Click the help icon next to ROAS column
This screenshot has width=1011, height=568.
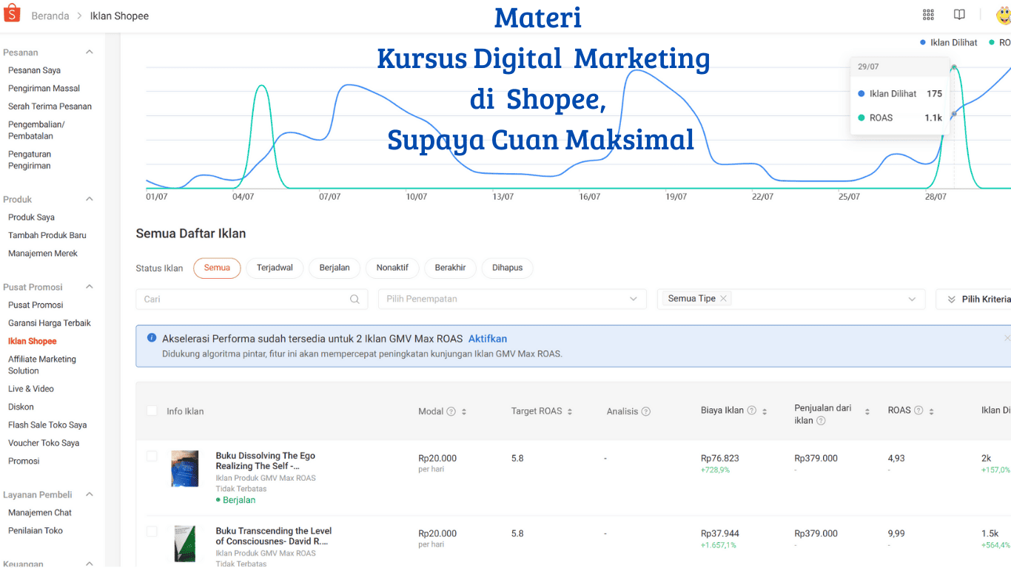pos(918,410)
